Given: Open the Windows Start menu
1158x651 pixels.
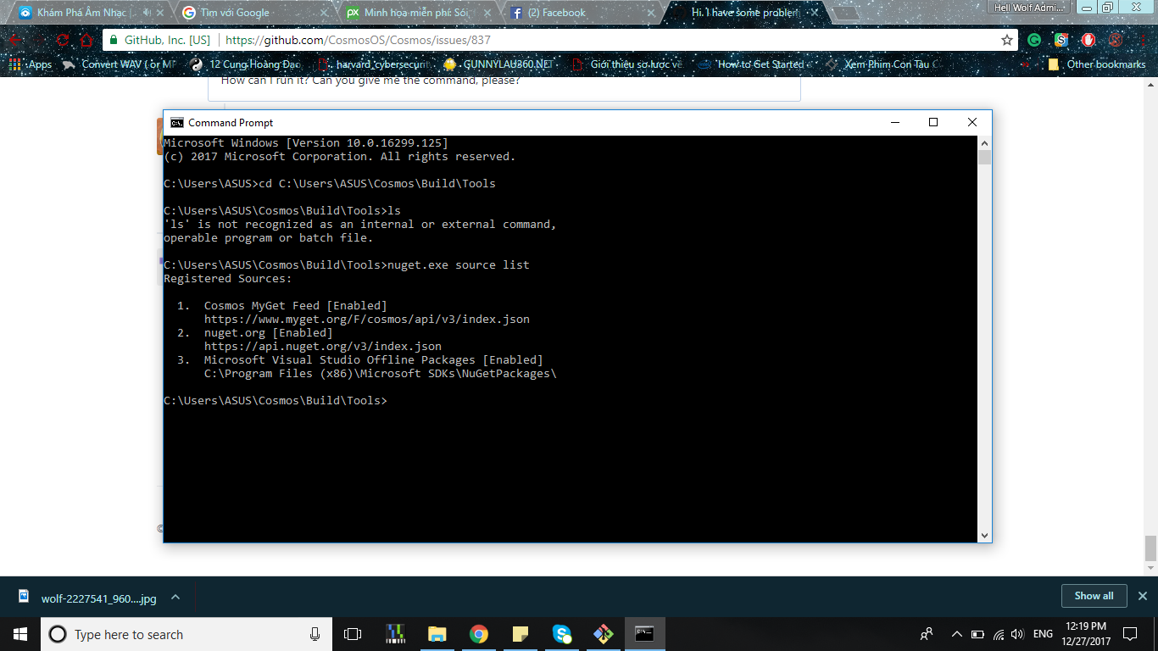Looking at the screenshot, I should pyautogui.click(x=20, y=634).
